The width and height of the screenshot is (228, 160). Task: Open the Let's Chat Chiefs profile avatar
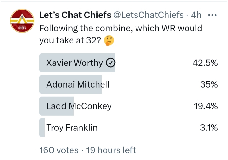click(22, 21)
